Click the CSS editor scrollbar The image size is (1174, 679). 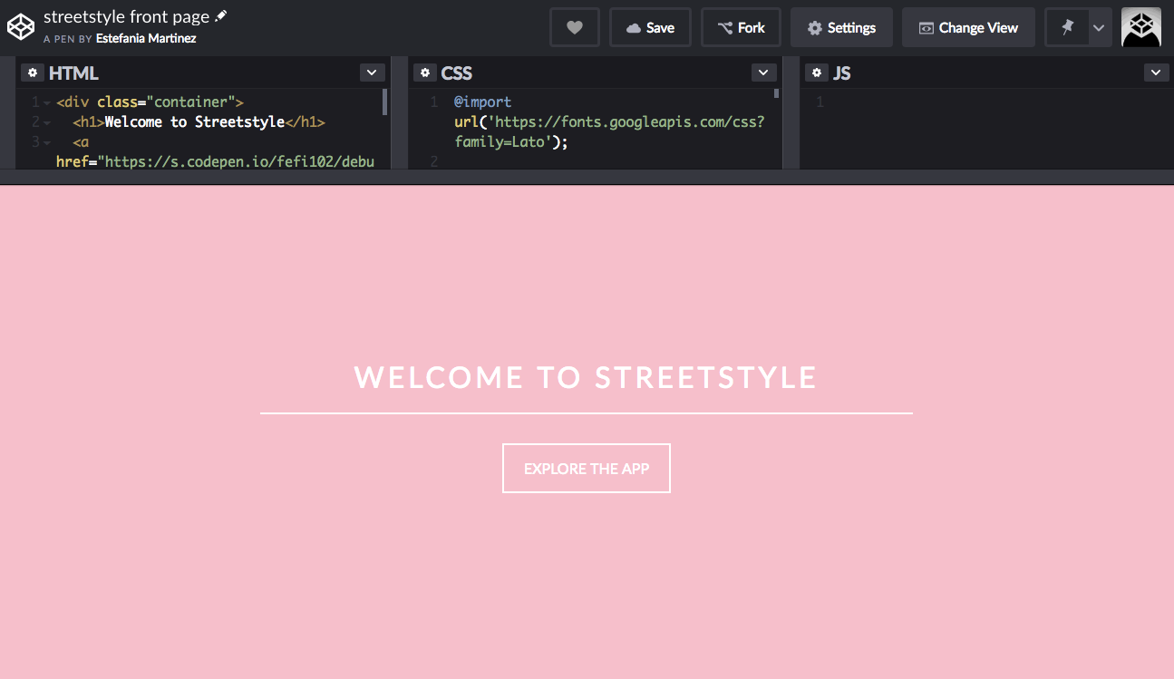click(x=776, y=92)
